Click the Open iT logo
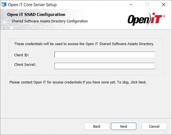172x135 pixels. (146, 19)
